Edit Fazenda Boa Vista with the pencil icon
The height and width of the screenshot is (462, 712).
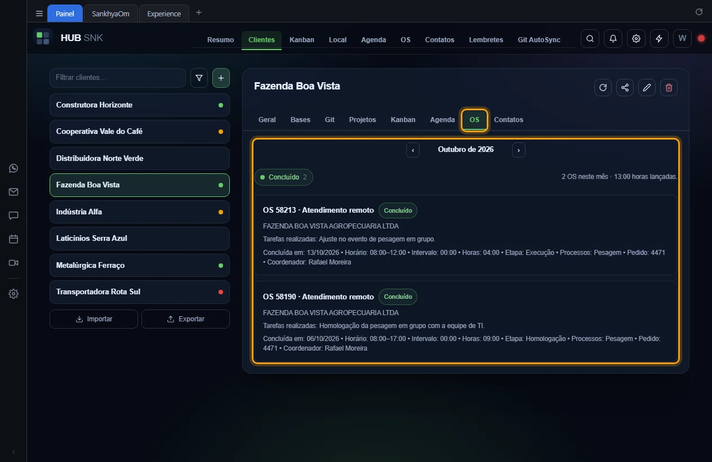click(647, 87)
